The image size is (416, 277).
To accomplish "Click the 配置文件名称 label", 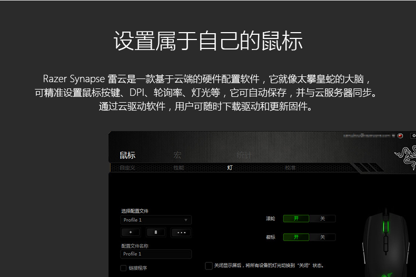I will tap(135, 246).
